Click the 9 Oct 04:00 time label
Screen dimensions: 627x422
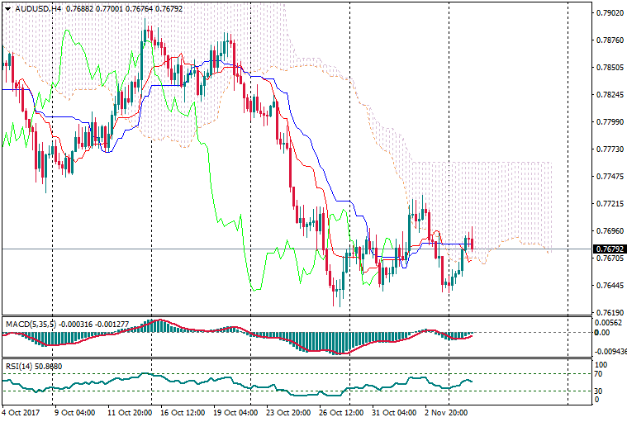pos(75,412)
